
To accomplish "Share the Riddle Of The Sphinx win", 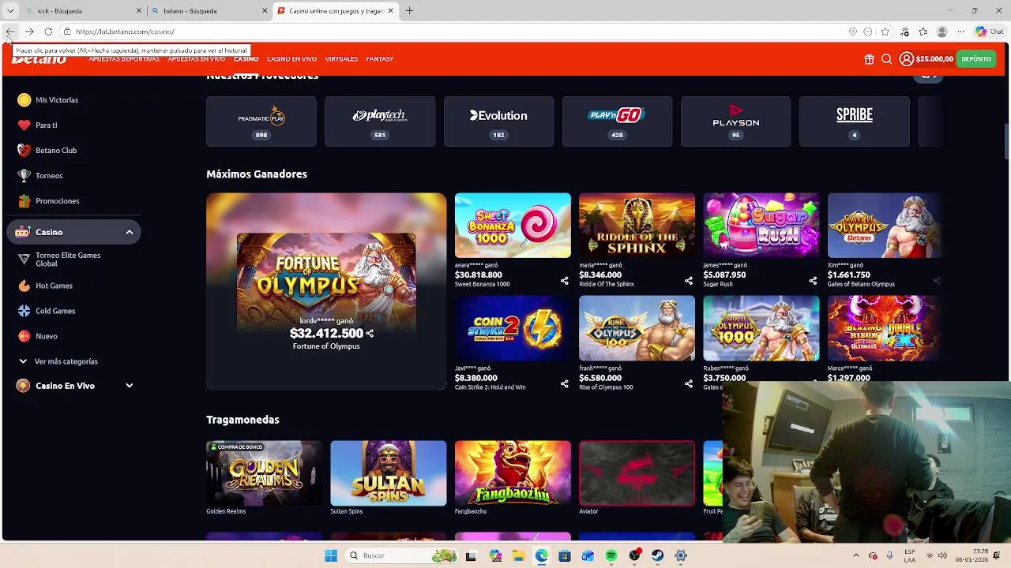I will pyautogui.click(x=689, y=281).
